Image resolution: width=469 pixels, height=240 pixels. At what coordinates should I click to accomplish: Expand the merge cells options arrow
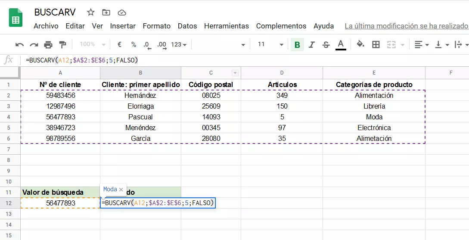pos(403,45)
